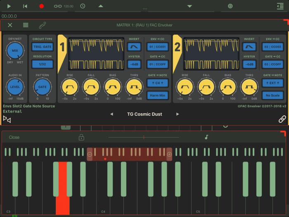Open the Harm Min scale selector

point(157,95)
